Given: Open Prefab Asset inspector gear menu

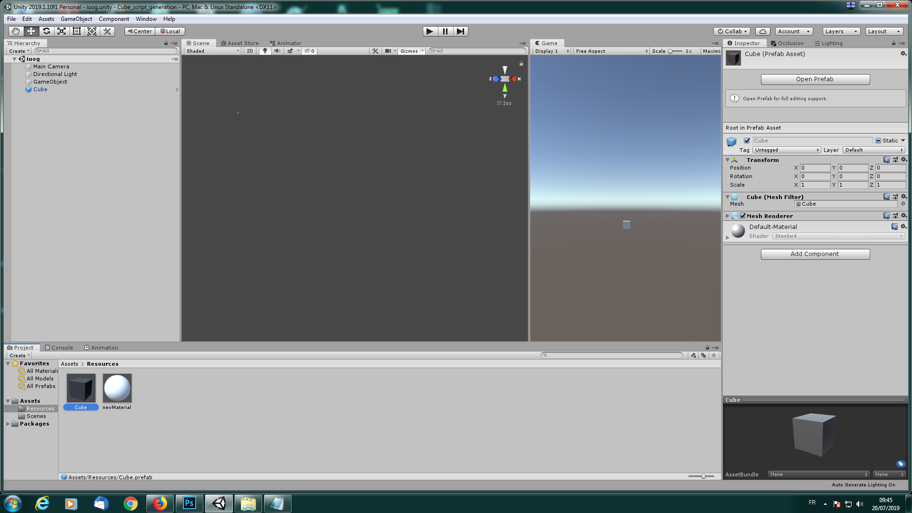Looking at the screenshot, I should (903, 54).
